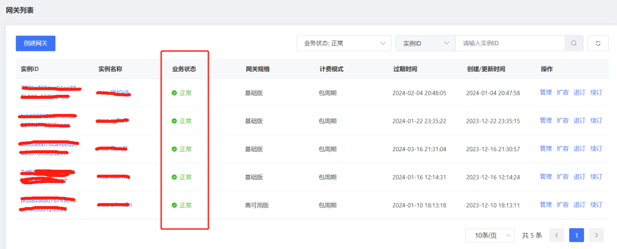Click 管理 for the 2024-03-16 21:31:04 row

point(546,149)
